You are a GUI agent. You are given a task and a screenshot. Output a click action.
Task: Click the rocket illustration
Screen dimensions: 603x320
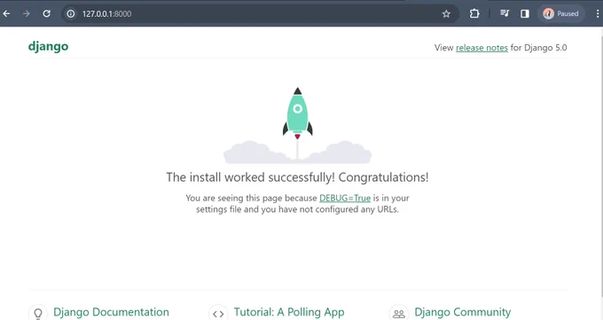coord(297,125)
